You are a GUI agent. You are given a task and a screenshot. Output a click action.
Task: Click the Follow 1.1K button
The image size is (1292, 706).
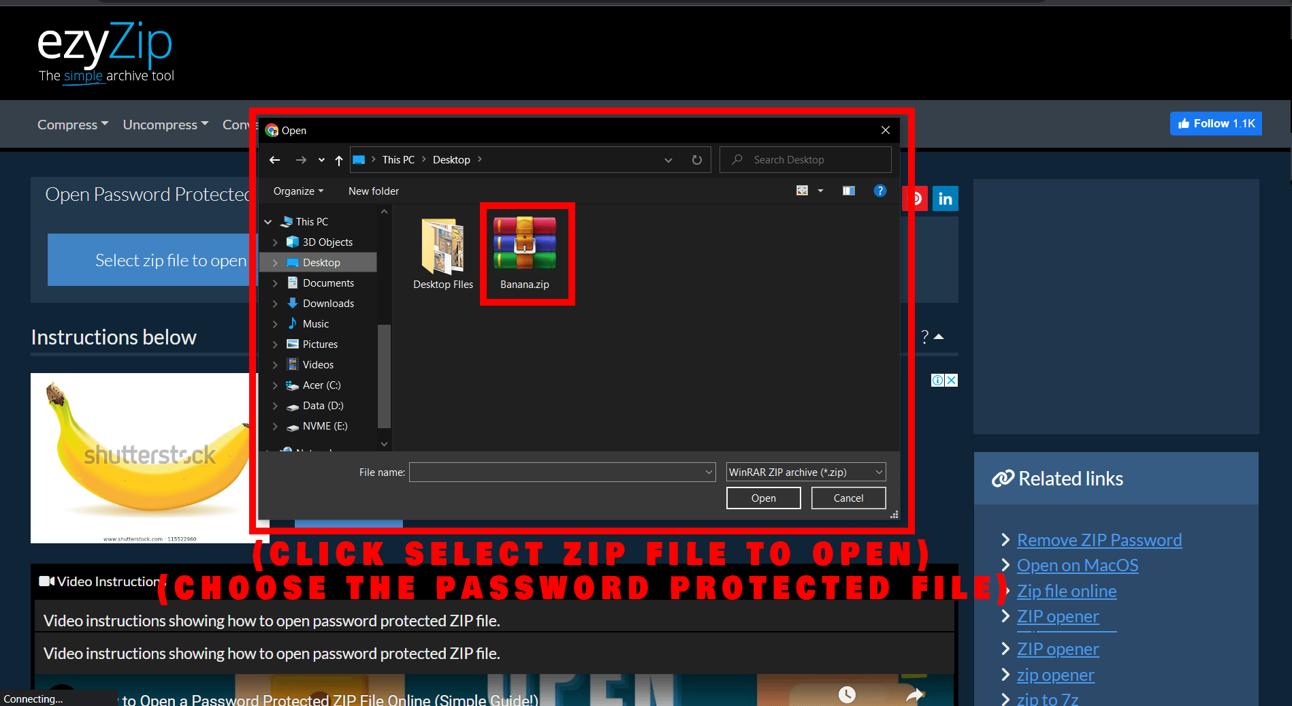[1215, 123]
